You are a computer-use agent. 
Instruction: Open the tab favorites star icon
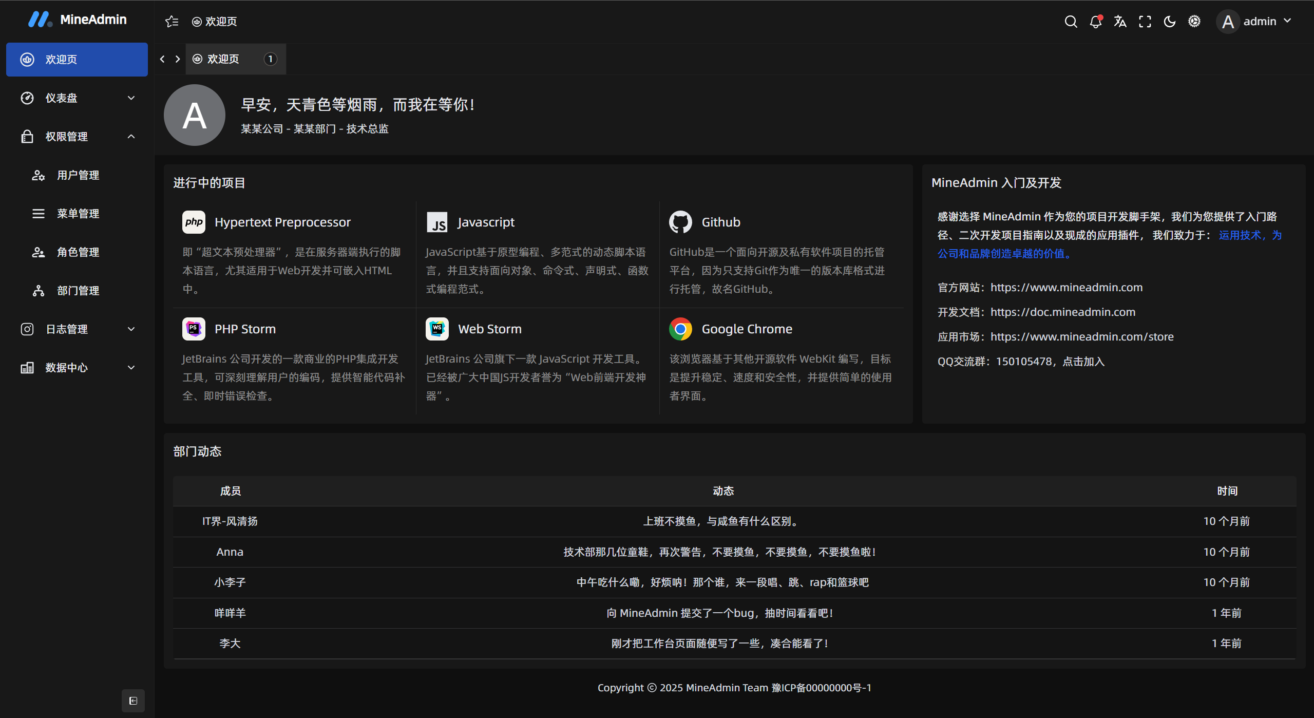point(172,21)
